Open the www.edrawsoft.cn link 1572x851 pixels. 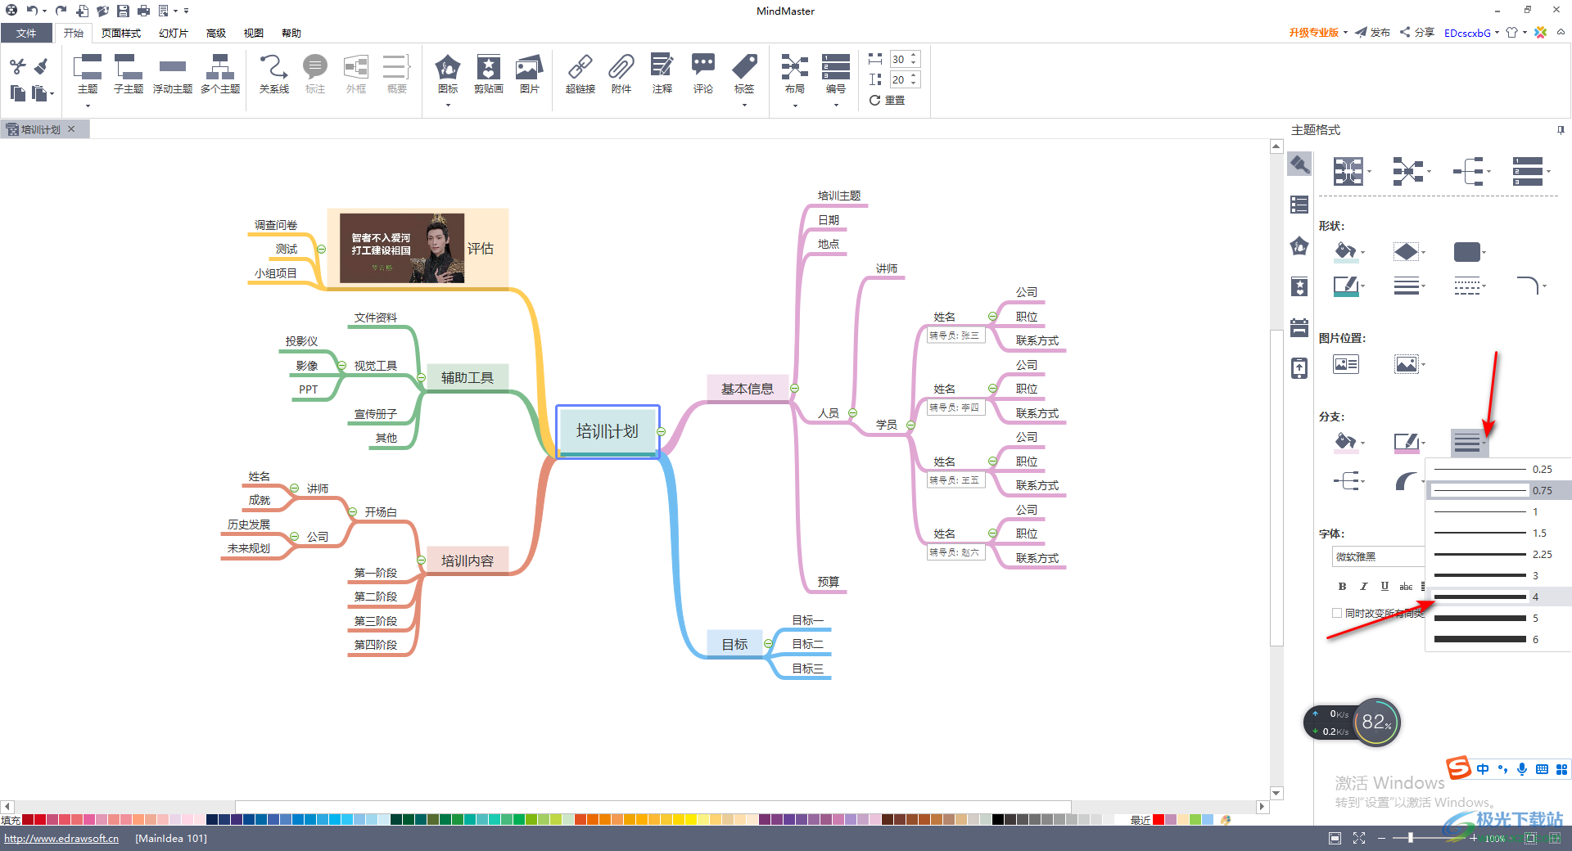(61, 838)
